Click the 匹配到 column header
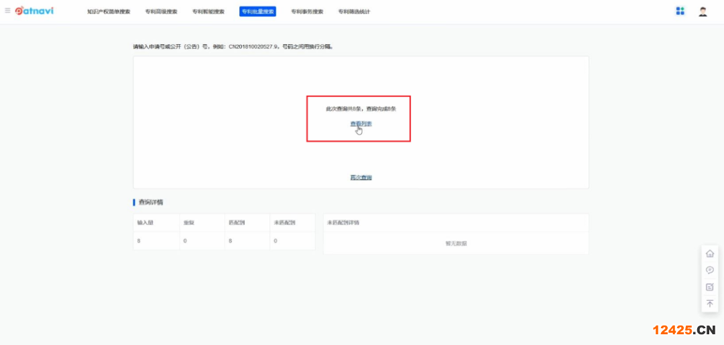Image resolution: width=724 pixels, height=345 pixels. click(x=236, y=222)
